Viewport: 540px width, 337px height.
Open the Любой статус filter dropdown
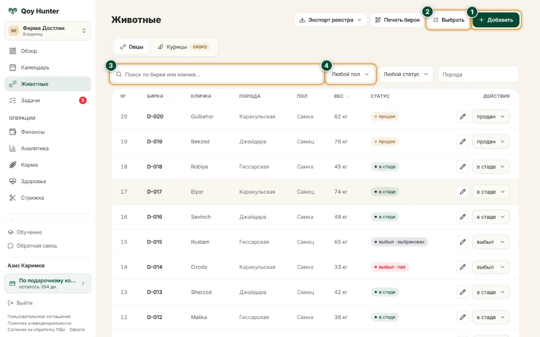405,74
